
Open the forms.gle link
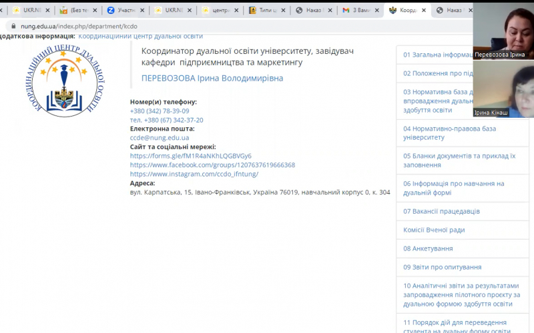[191, 156]
